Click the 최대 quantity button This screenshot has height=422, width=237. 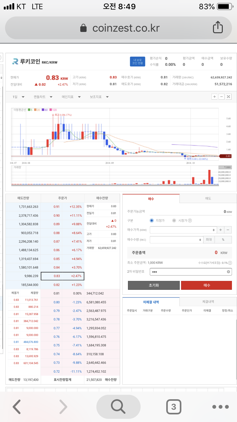tap(209, 240)
